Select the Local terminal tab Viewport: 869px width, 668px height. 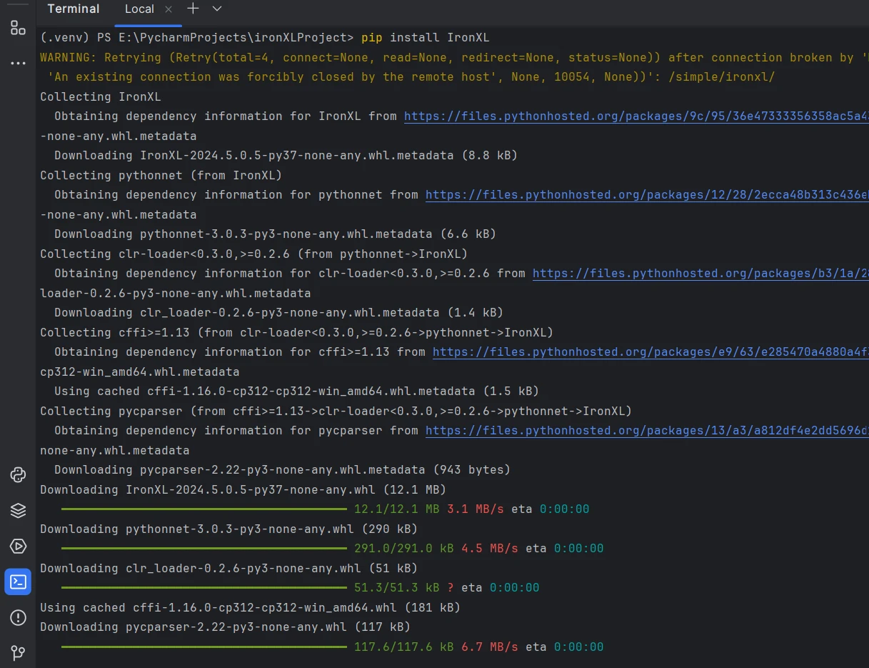(139, 9)
